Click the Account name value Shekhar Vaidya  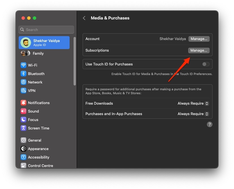(173, 39)
